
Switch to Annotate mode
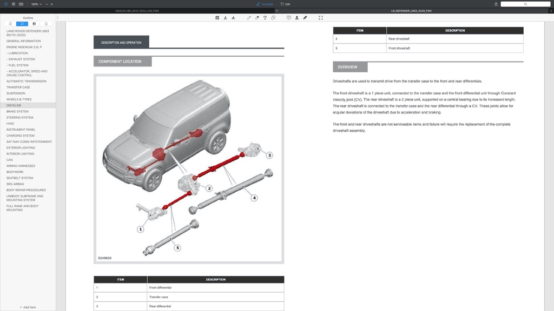point(265,4)
